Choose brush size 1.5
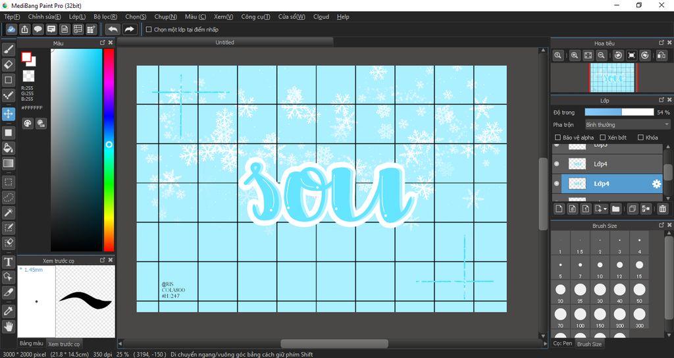The image size is (674, 358). pyautogui.click(x=580, y=243)
